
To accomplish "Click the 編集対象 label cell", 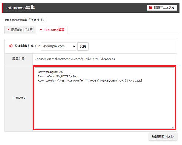I will pyautogui.click(x=19, y=59).
